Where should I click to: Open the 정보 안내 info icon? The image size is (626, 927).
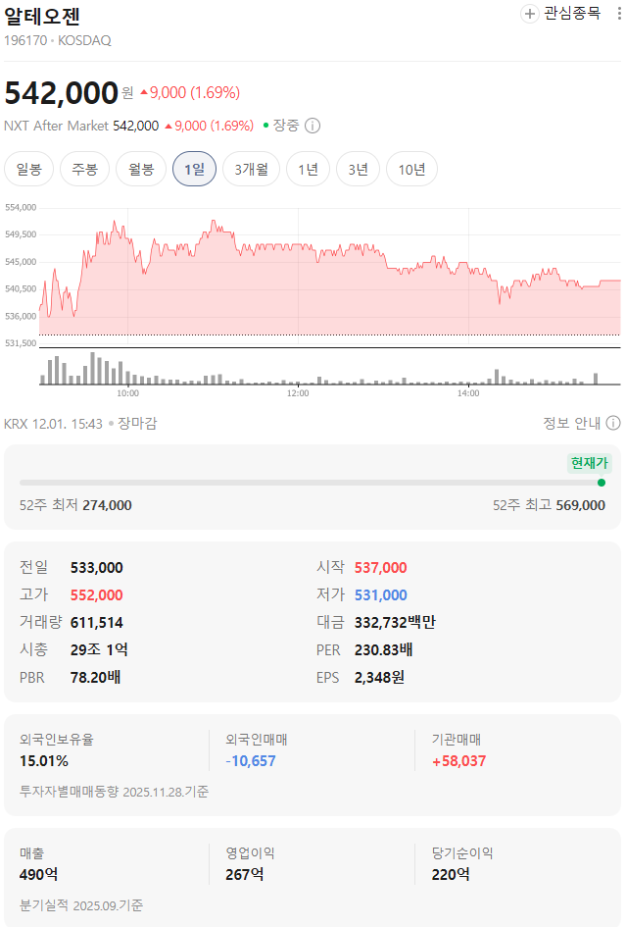(613, 423)
